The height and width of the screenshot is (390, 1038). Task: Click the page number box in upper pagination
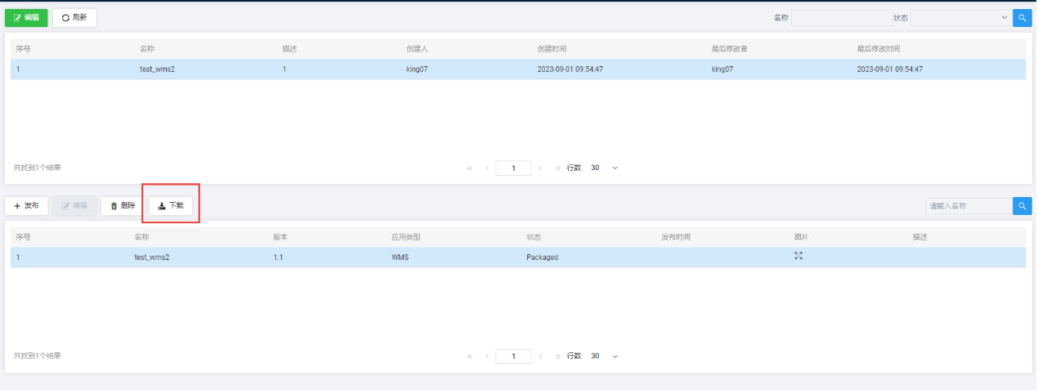pyautogui.click(x=513, y=168)
